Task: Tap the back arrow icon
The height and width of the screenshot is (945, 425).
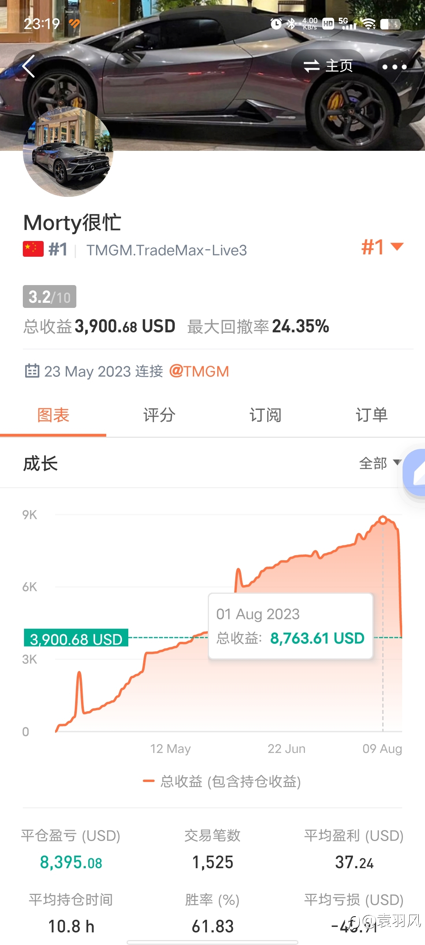Action: (29, 66)
